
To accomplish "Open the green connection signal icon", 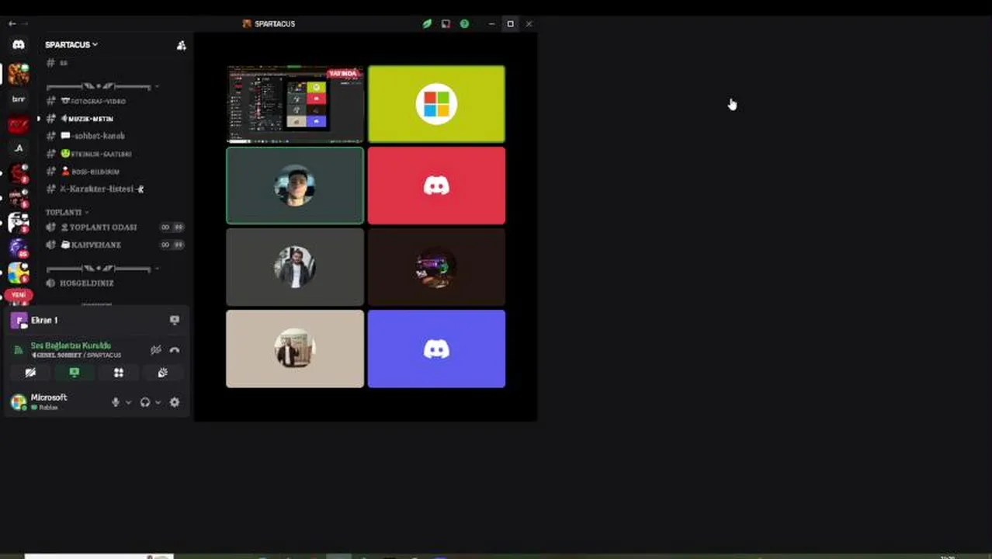I will pos(19,350).
